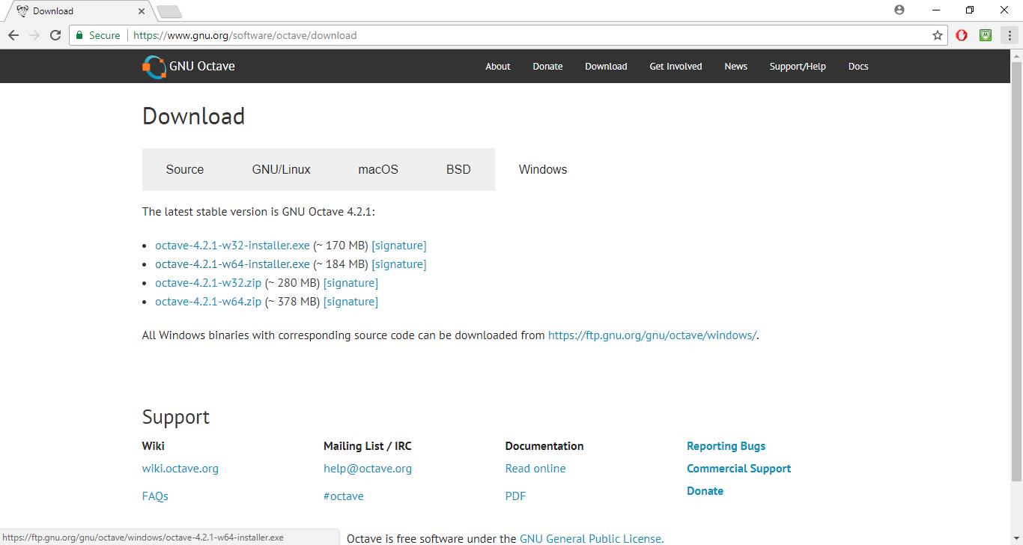The width and height of the screenshot is (1023, 545).
Task: Open the Docs menu item in navbar
Action: [x=858, y=67]
